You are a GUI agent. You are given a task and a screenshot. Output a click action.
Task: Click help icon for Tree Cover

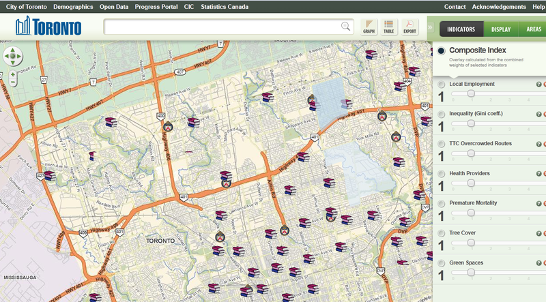[x=538, y=234]
